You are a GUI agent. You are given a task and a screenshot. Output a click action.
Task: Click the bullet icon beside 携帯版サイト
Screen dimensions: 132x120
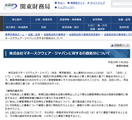(x=68, y=3)
